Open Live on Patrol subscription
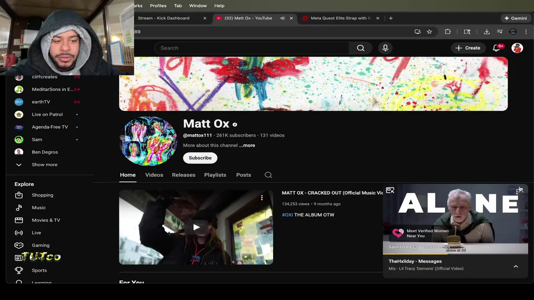The image size is (534, 300). tap(47, 114)
